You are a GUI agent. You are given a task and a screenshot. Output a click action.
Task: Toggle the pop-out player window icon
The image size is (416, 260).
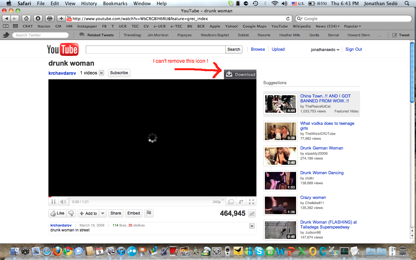click(231, 202)
